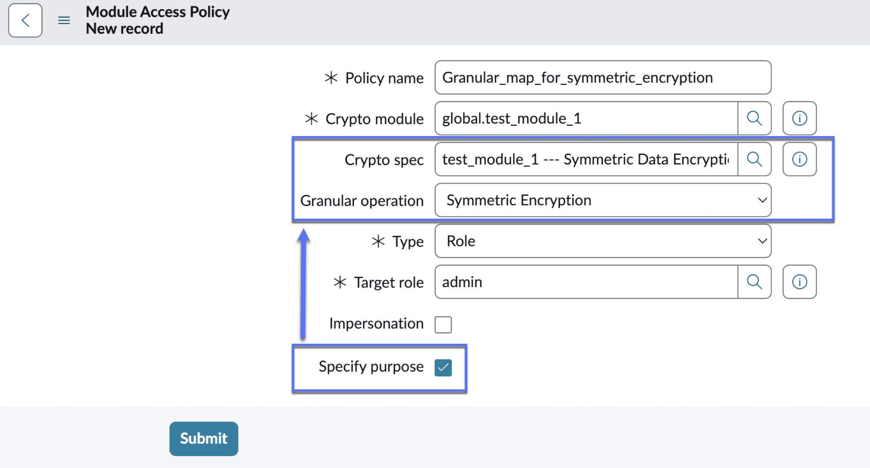870x468 pixels.
Task: Click the back arrow button
Action: click(25, 20)
